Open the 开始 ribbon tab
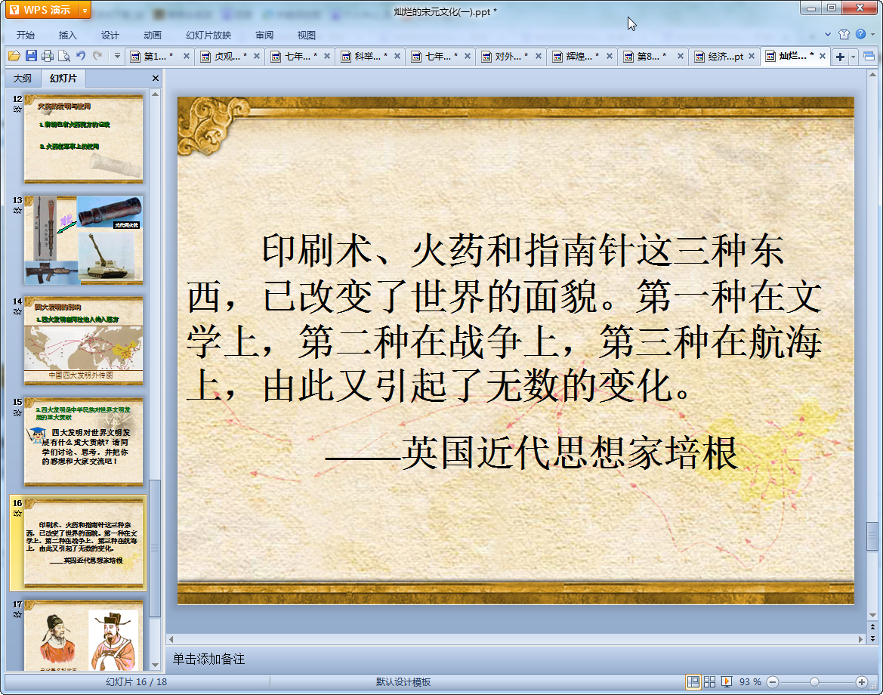 click(26, 35)
